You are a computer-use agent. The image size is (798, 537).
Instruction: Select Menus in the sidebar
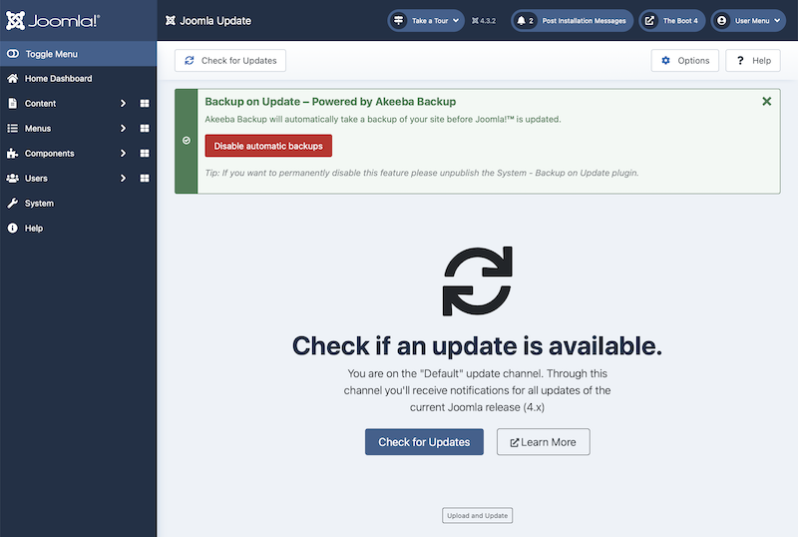click(38, 129)
